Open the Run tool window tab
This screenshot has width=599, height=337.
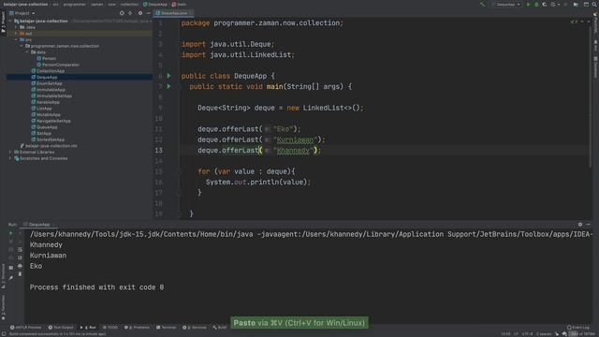tap(88, 328)
